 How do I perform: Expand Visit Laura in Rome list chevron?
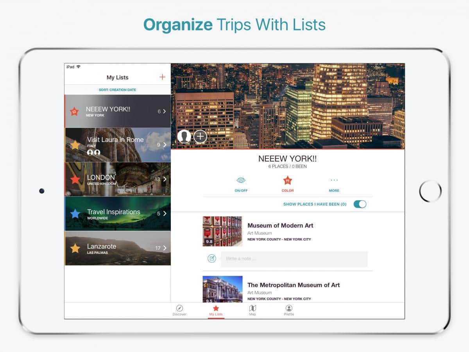165,145
